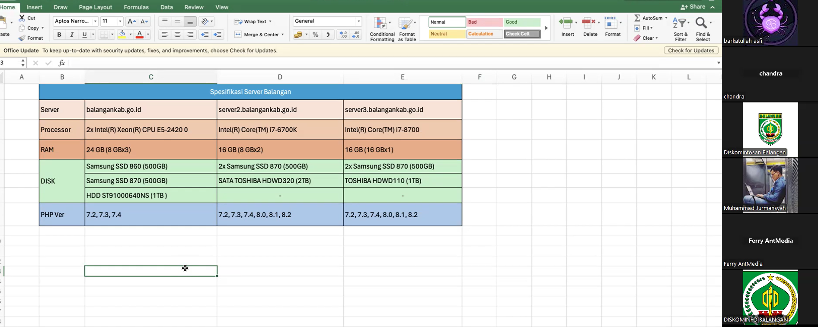Open the Data tab
This screenshot has height=327, width=818.
click(166, 7)
